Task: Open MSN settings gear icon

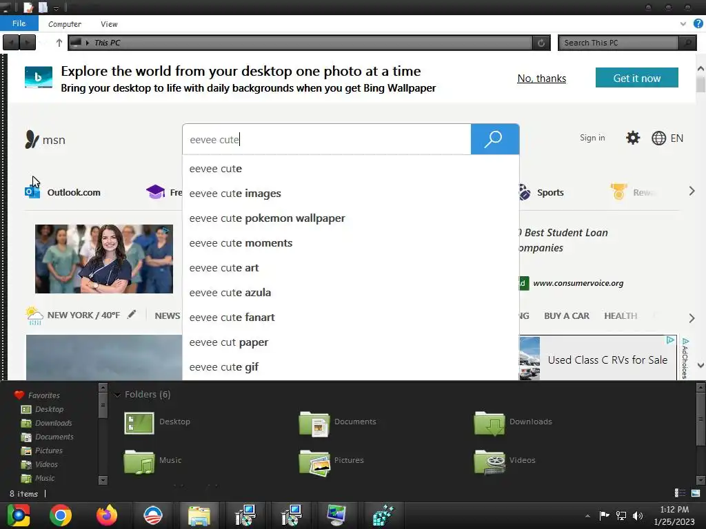Action: [x=633, y=138]
